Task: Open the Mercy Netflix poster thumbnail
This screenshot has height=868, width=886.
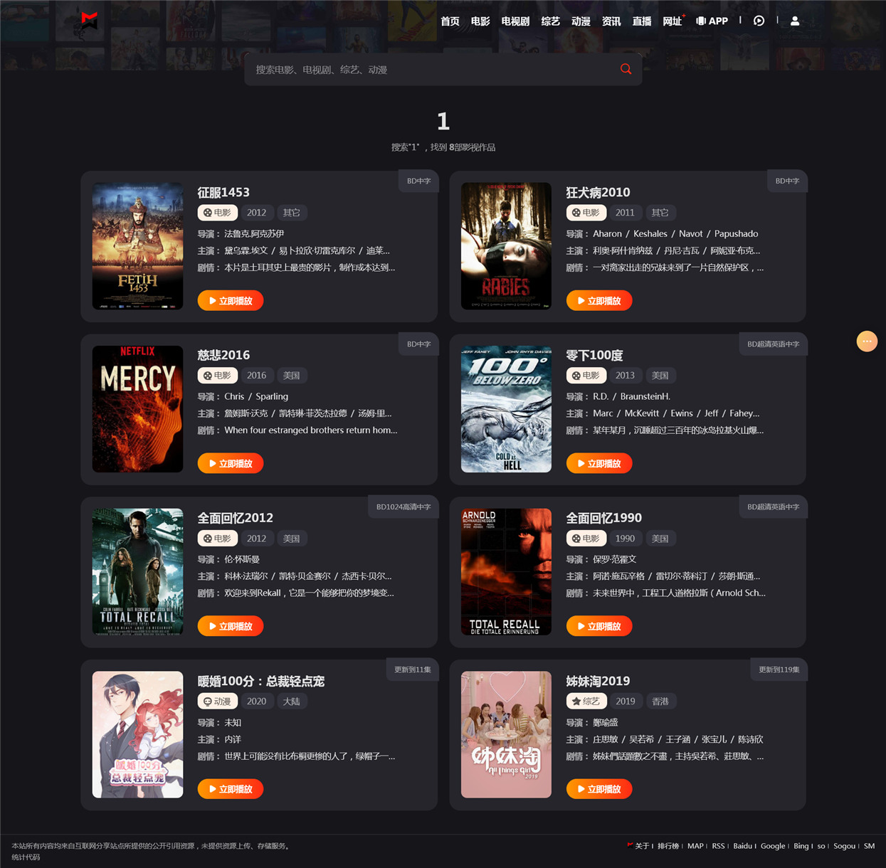Action: 137,409
